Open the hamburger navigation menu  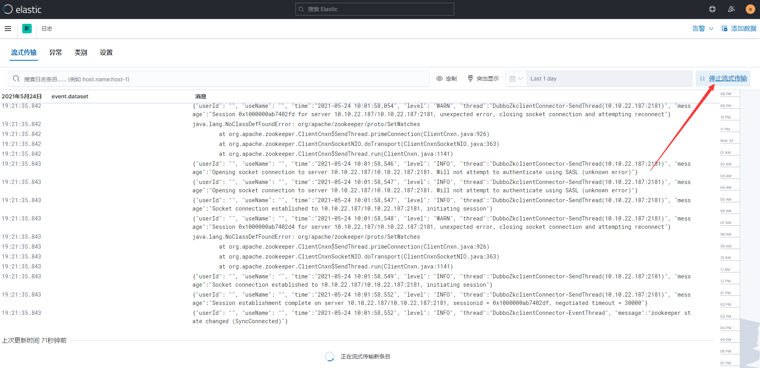pos(8,29)
